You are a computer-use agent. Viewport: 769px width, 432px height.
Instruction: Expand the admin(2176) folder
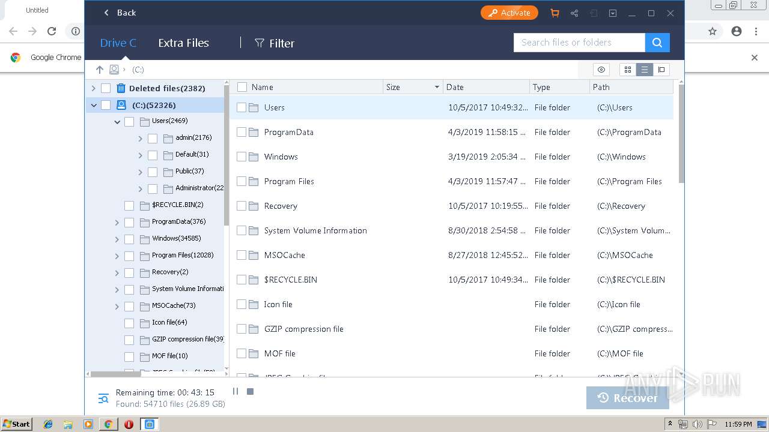tap(140, 139)
